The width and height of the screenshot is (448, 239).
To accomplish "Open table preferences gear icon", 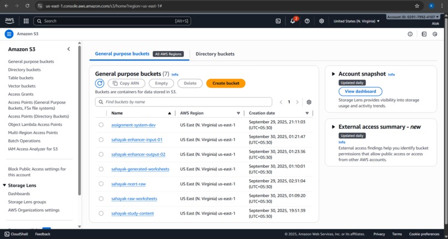I will (309, 102).
